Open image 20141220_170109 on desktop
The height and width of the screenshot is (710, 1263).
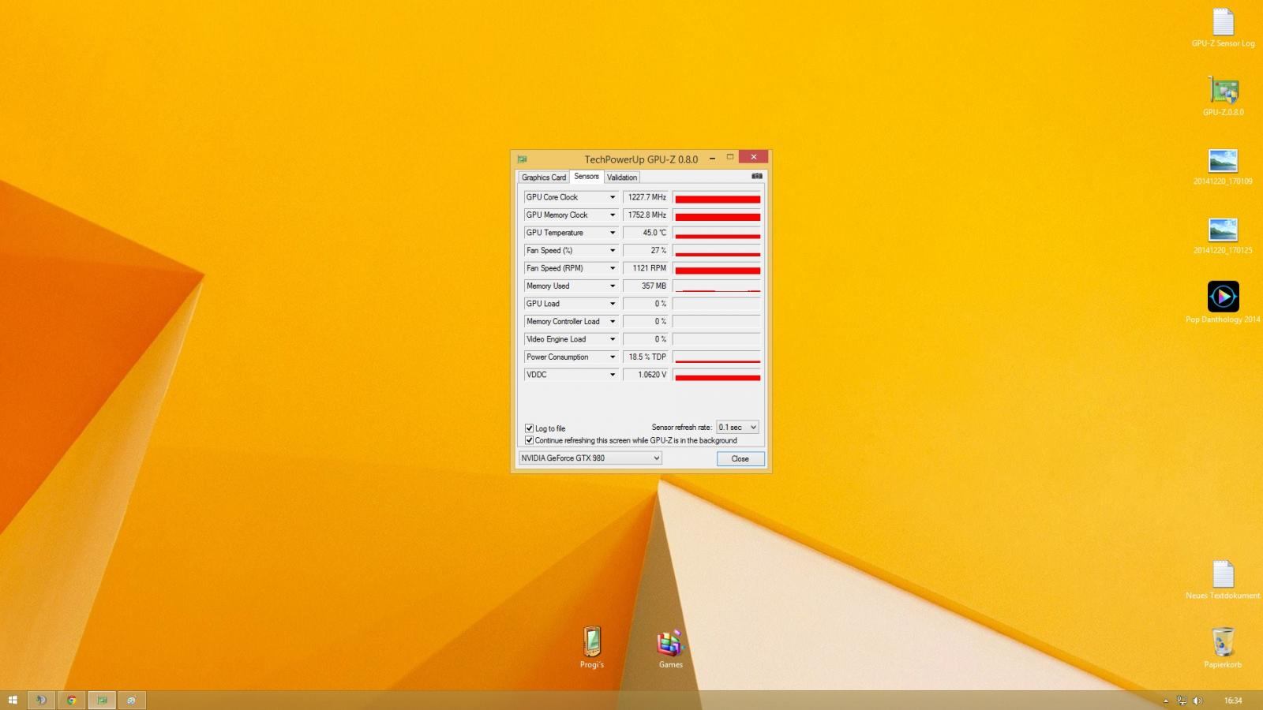1223,166
